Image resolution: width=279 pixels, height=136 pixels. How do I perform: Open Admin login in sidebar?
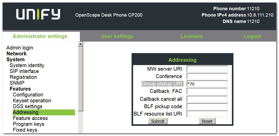(20, 48)
